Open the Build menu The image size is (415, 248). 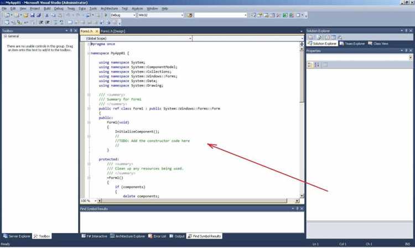[47, 8]
